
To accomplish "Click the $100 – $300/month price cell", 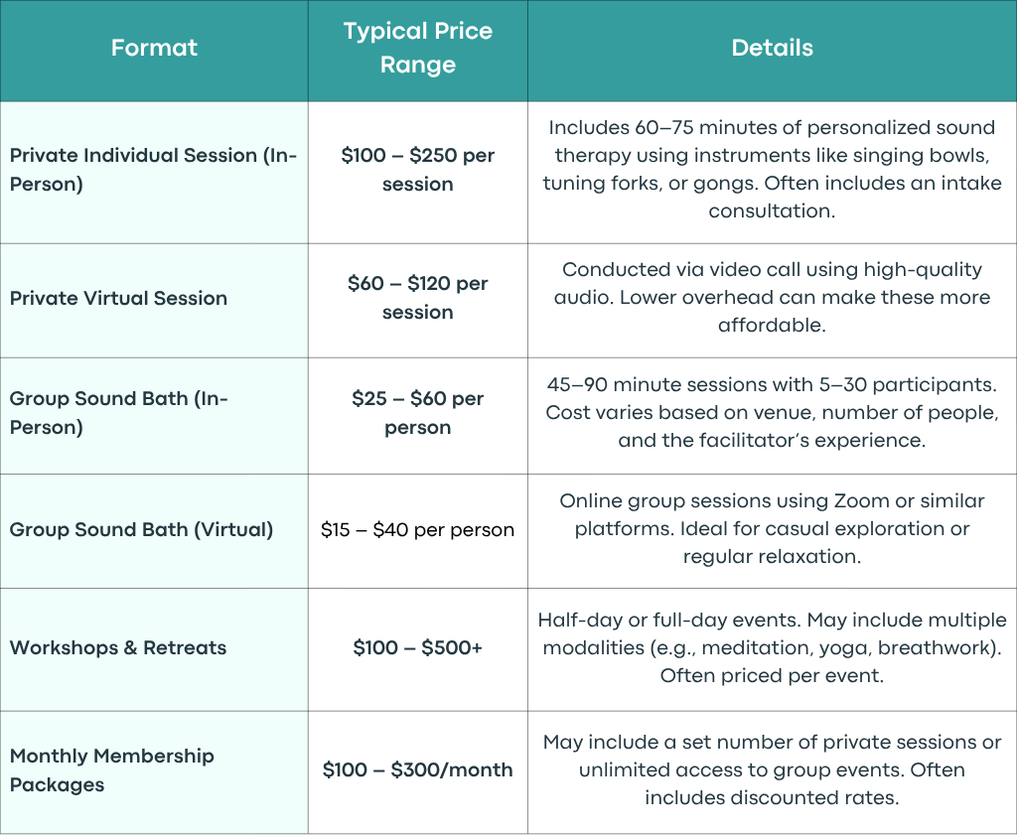I will pyautogui.click(x=418, y=770).
